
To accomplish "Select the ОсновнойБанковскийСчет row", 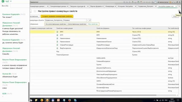I will coord(105,84).
